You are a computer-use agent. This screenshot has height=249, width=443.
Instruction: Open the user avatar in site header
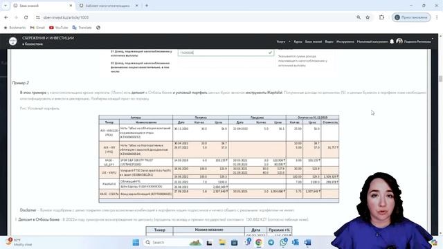[399, 41]
